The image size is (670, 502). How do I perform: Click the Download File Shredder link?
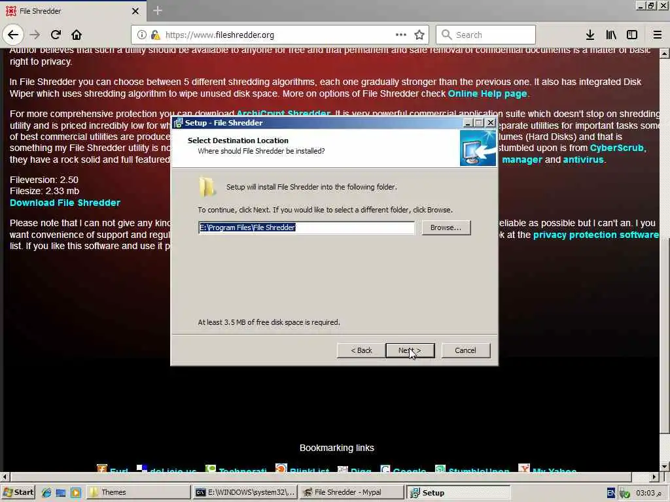[x=65, y=203]
